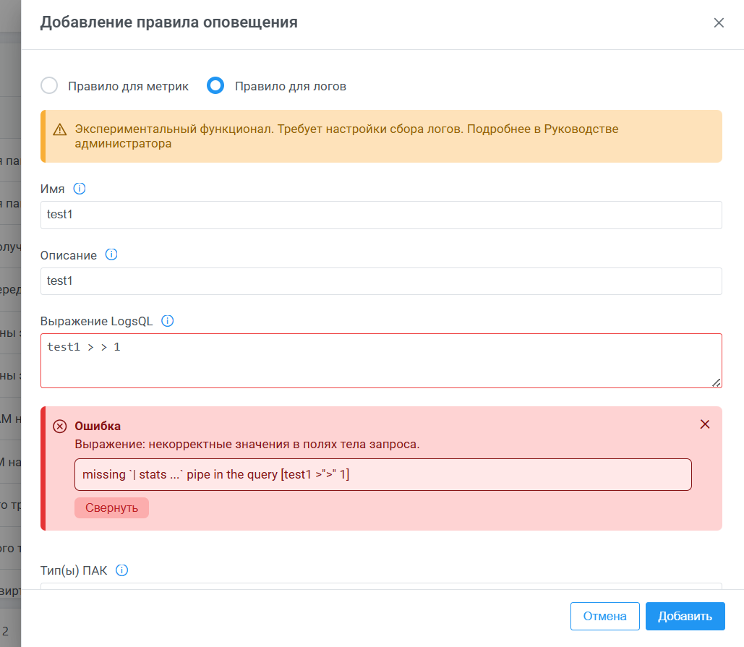Click the red error circle icon
744x647 pixels.
click(x=60, y=427)
